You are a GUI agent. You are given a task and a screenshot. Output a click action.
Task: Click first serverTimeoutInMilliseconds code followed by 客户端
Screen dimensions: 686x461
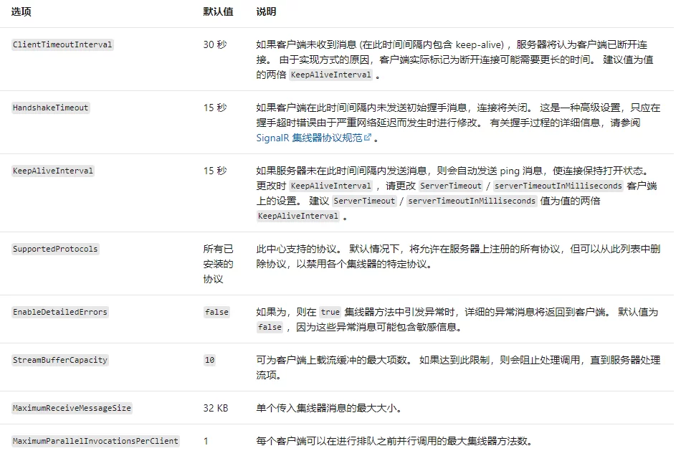(x=558, y=186)
